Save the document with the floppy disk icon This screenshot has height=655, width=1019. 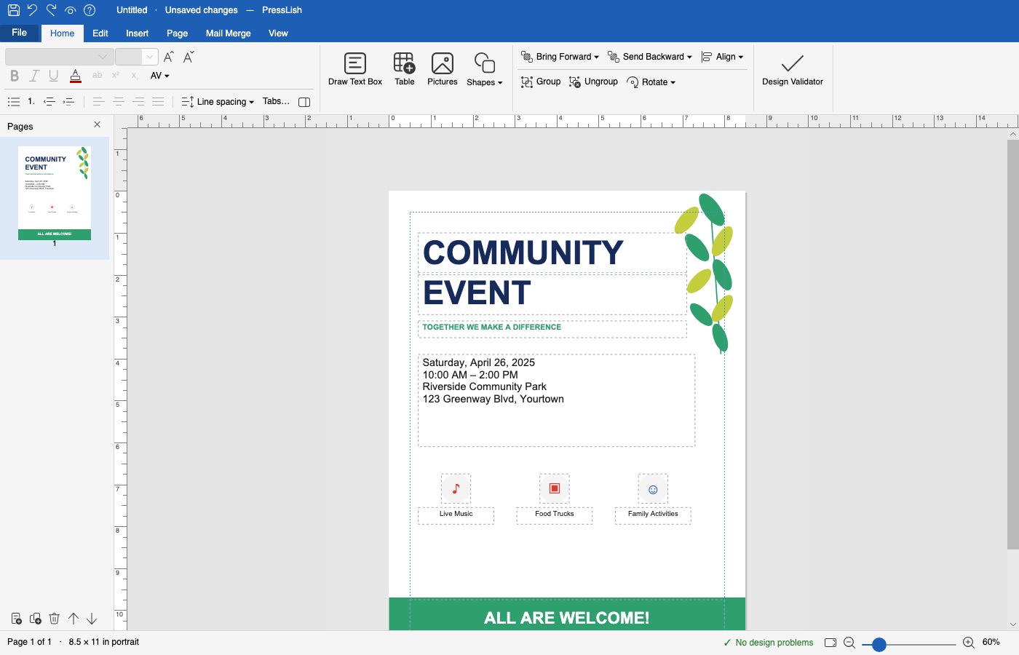(x=13, y=10)
